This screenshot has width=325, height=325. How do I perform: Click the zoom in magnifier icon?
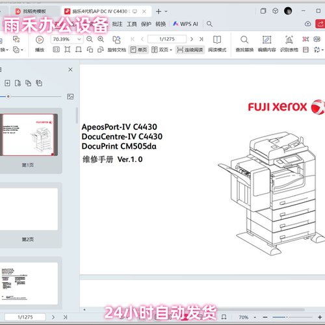[x=101, y=39]
